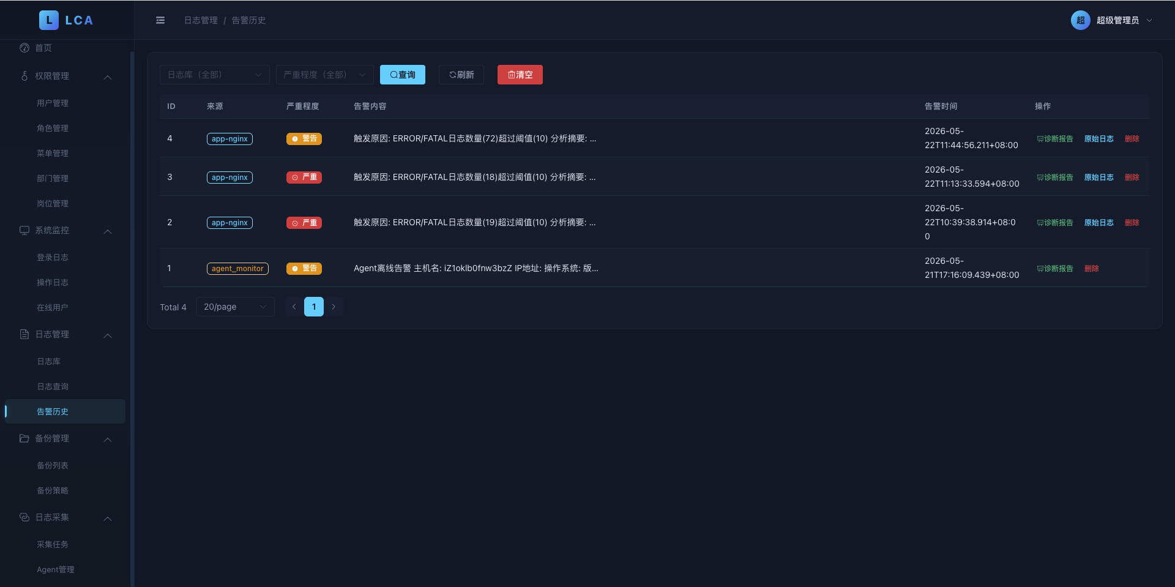Open the 日志库 filter dropdown
This screenshot has width=1175, height=587.
click(214, 75)
